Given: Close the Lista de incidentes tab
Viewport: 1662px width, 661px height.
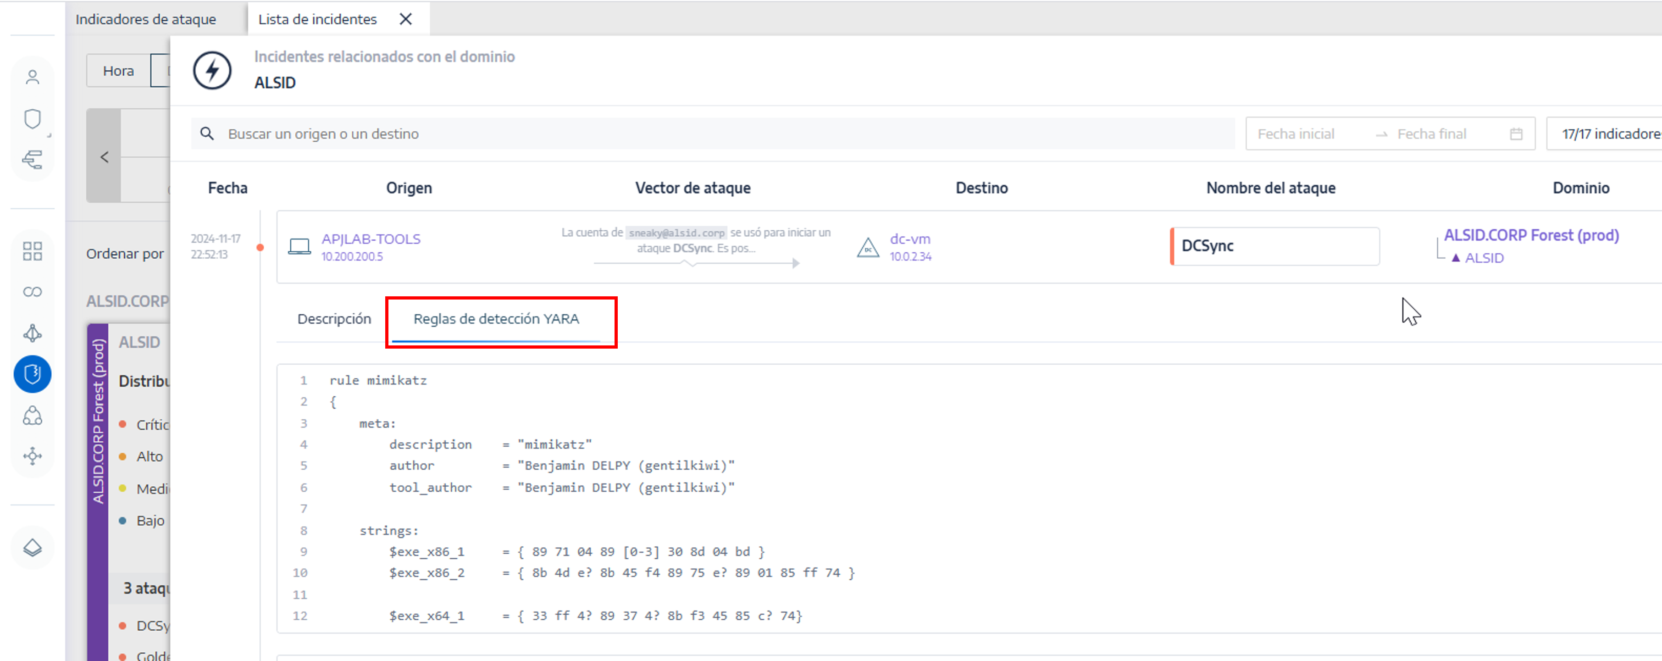Looking at the screenshot, I should pyautogui.click(x=406, y=19).
